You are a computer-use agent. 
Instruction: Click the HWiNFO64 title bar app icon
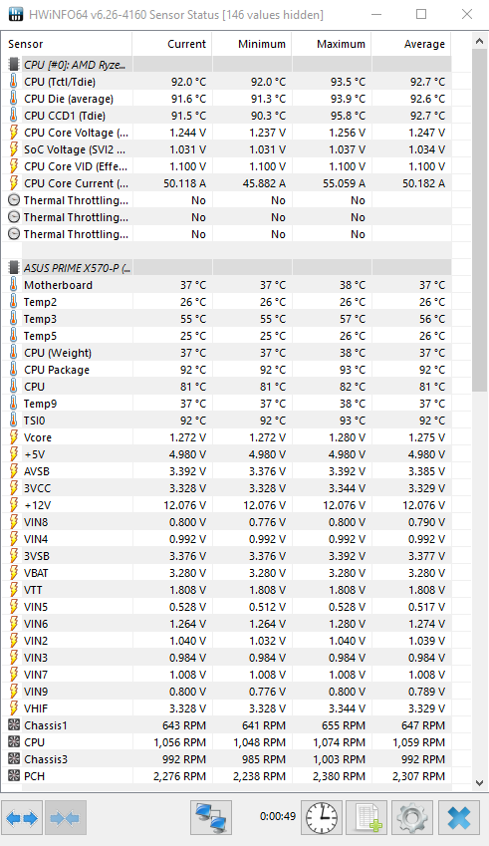tap(16, 14)
